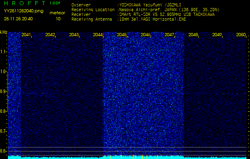Select the observer name YOSHIKAWA Yasufumi /JG2MLI
This screenshot has width=250, height=159.
150,5
